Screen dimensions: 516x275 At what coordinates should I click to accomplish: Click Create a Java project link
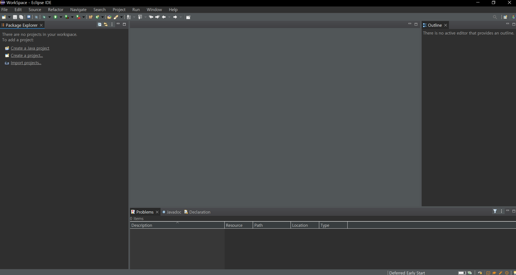tap(30, 48)
